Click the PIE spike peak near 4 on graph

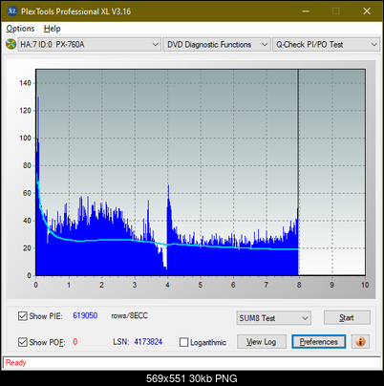168,186
